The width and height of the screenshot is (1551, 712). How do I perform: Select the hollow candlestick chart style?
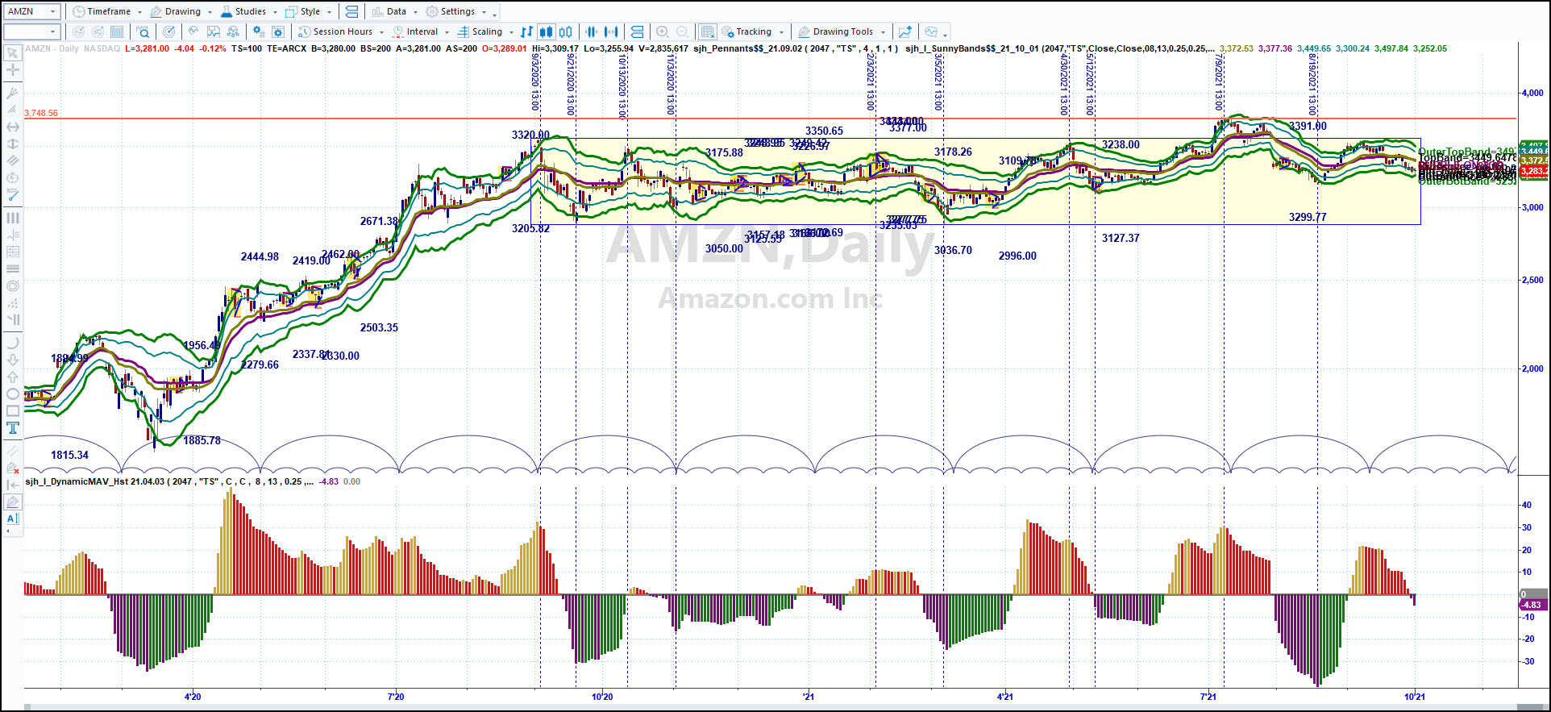coord(566,31)
